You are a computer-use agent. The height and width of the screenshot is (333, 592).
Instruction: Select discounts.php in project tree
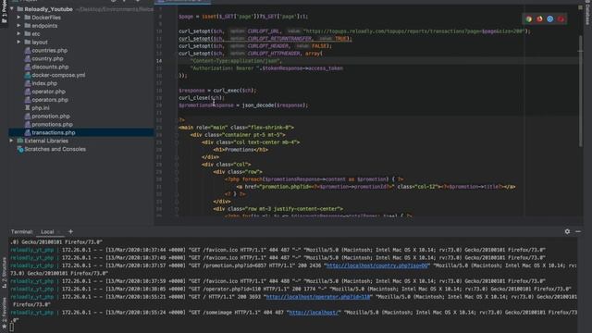(50, 67)
